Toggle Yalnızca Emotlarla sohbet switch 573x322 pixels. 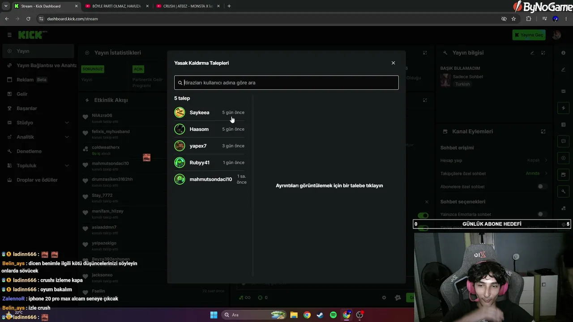(542, 214)
